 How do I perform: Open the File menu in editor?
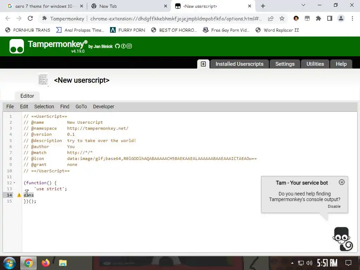[x=10, y=107]
